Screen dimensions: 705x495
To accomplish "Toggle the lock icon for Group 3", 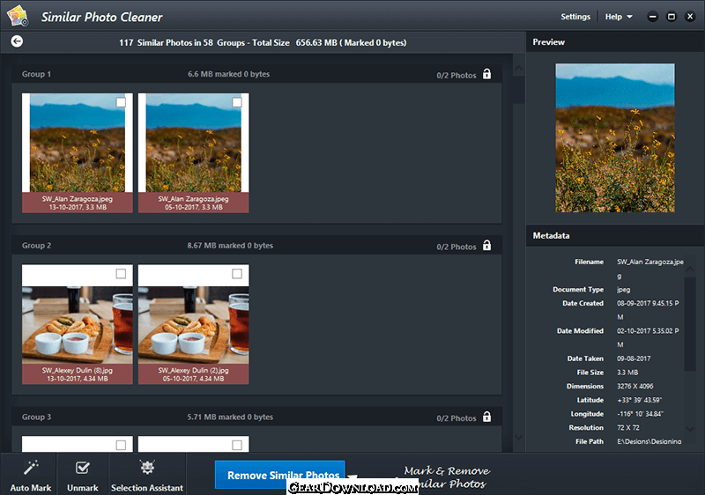I will (487, 417).
